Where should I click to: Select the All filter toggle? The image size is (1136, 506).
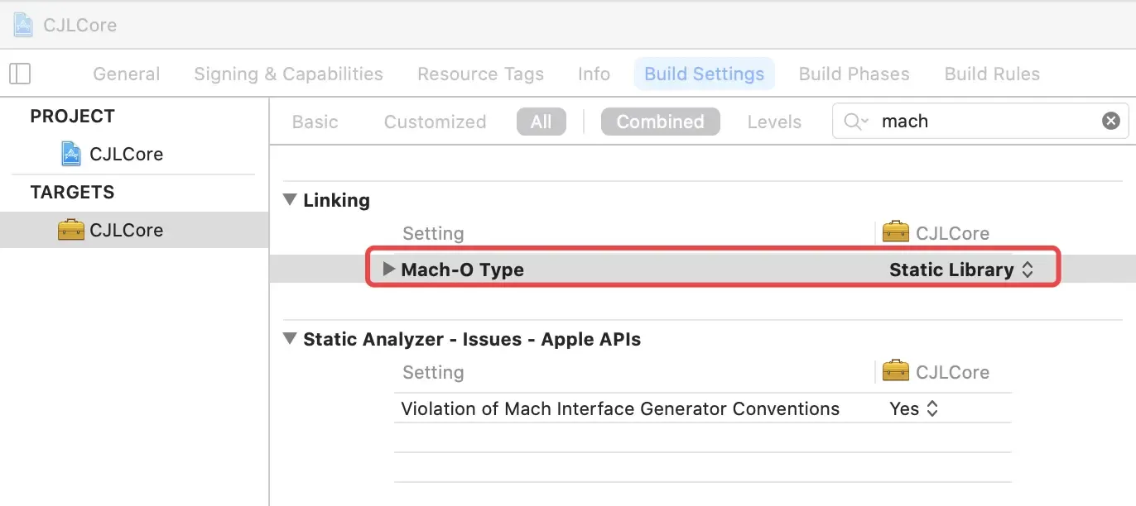pyautogui.click(x=541, y=122)
